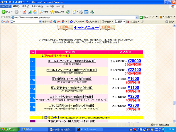Go to the Home page icon

pyautogui.click(x=35, y=12)
